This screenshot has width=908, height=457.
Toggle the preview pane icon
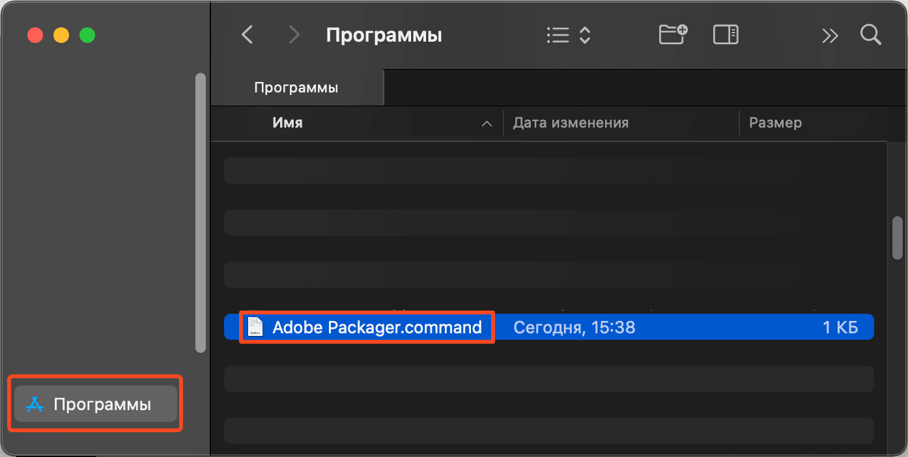click(x=726, y=35)
